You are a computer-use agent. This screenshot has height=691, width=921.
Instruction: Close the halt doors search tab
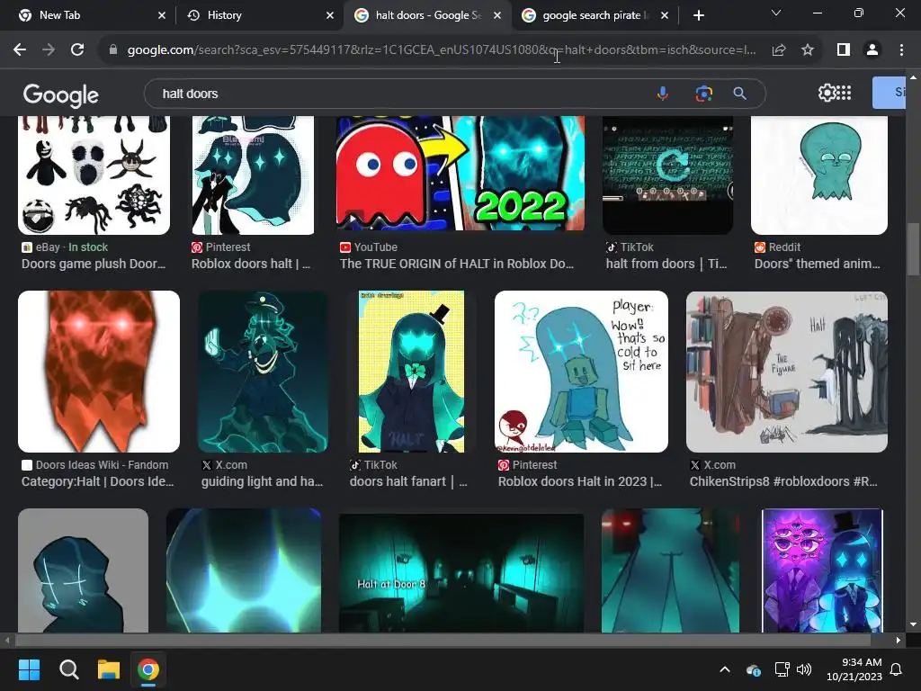pyautogui.click(x=496, y=15)
